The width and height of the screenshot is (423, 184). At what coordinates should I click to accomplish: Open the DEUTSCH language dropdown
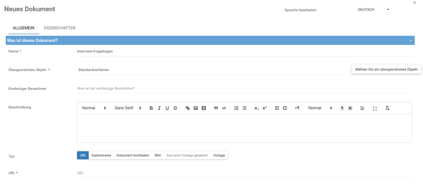(x=374, y=10)
